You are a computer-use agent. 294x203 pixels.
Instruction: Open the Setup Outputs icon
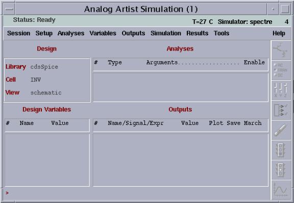281,110
